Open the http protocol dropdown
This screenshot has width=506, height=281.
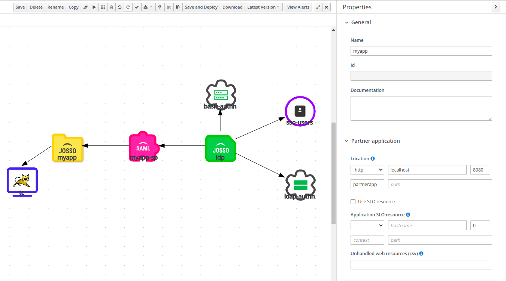pos(367,170)
